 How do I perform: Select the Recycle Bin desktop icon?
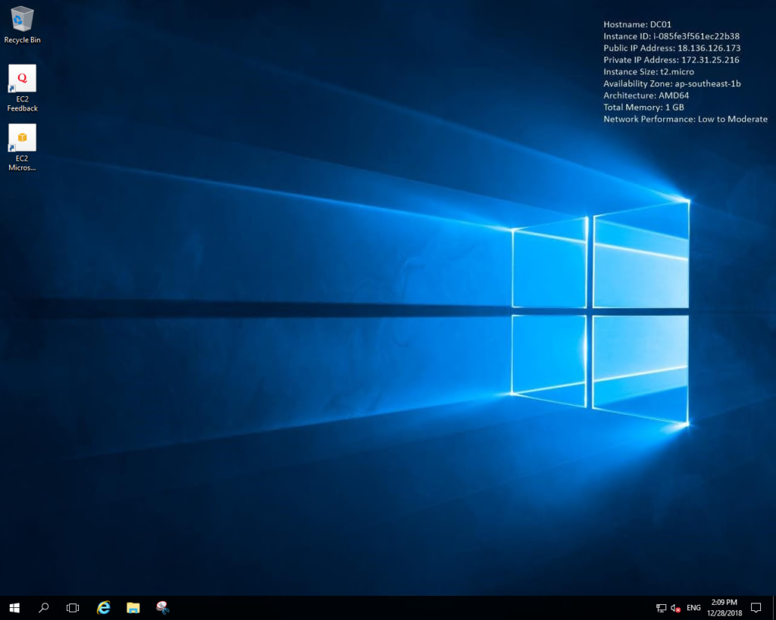[x=22, y=25]
